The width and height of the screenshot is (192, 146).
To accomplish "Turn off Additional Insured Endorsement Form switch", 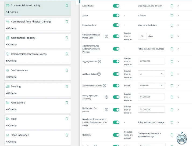I will point(116,49).
